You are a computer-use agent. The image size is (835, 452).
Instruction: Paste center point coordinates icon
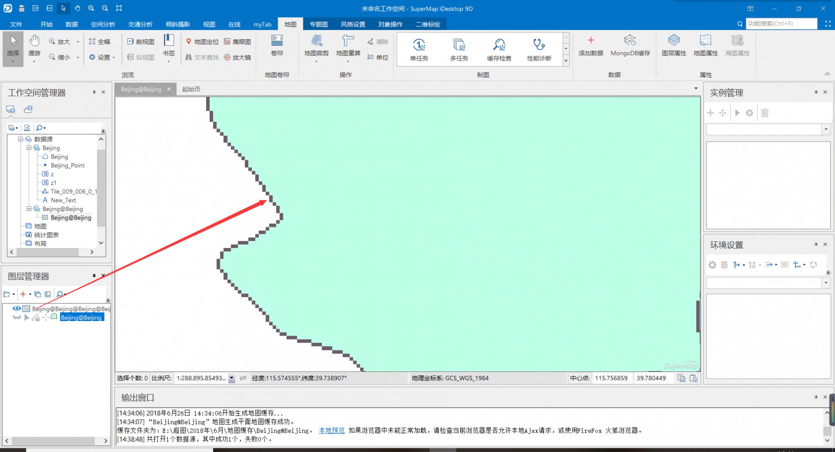click(693, 378)
